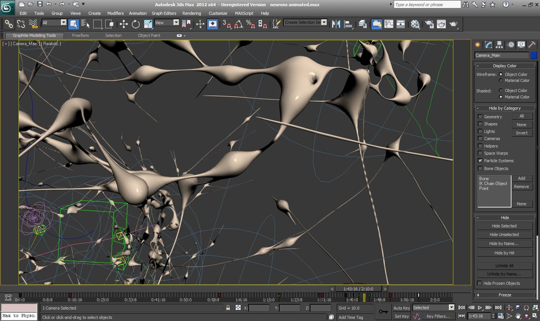Switch to Modify command panel tab
Screen dimensions: 540x321
488,45
